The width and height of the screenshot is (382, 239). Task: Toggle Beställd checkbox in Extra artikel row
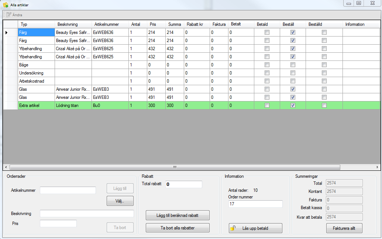pyautogui.click(x=324, y=105)
